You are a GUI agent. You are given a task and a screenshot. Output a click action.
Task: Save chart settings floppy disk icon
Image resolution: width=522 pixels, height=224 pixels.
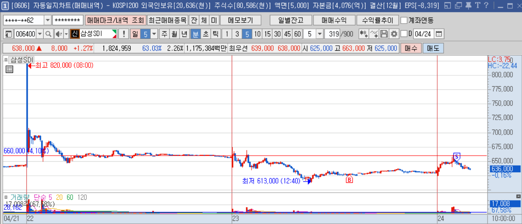[384, 34]
